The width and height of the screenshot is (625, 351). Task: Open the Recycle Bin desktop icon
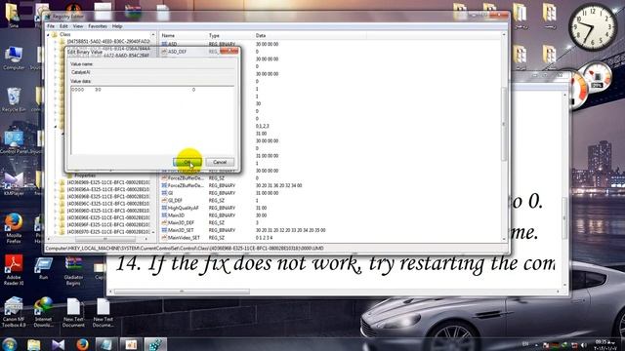14,99
